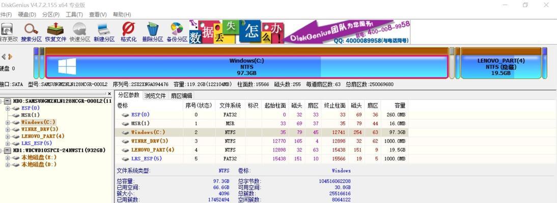Expand the LENOVO_PART(4) tree node
The width and height of the screenshot is (557, 203).
(x=8, y=137)
